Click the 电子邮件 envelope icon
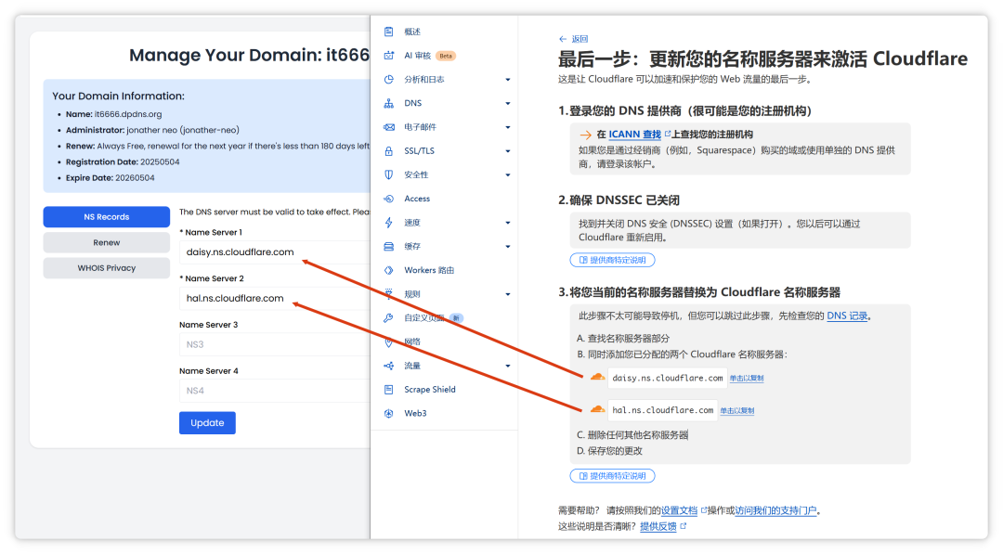 [388, 127]
